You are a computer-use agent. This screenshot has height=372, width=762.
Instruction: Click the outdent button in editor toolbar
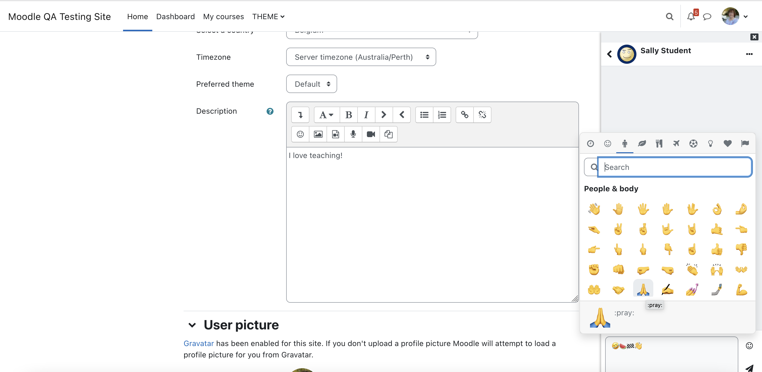[x=401, y=115]
